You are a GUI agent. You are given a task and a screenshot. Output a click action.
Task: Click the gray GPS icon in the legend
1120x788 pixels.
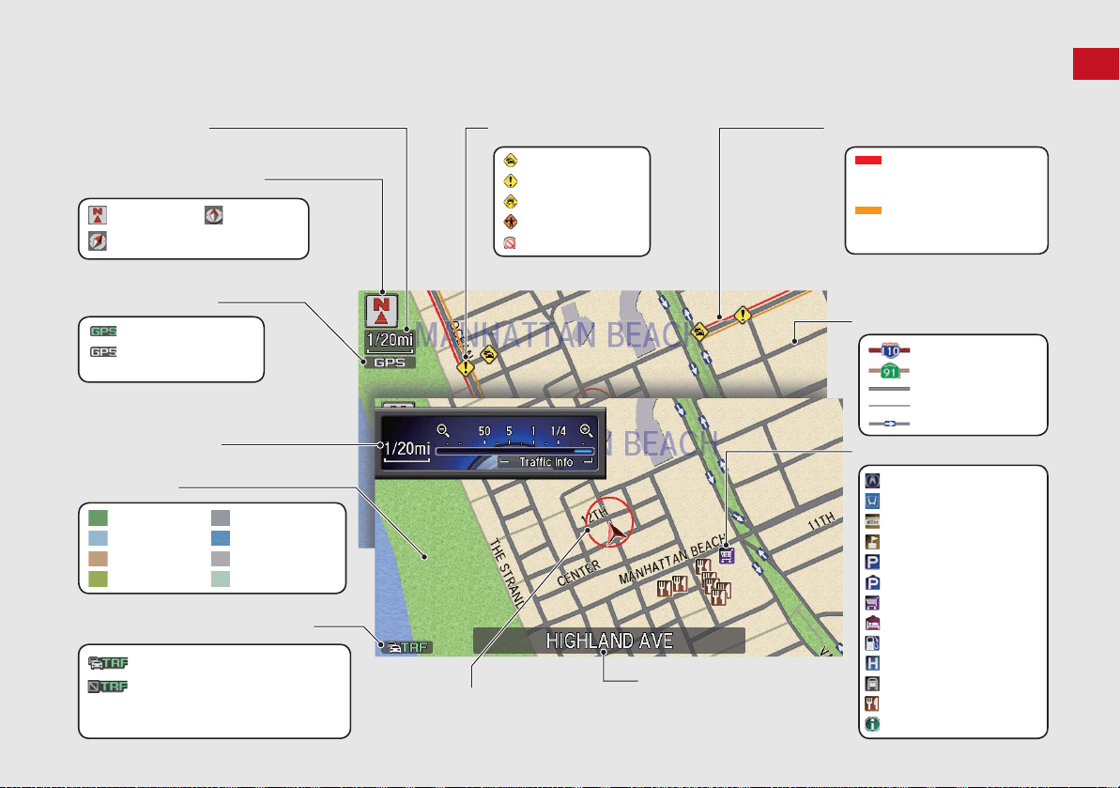[x=103, y=351]
